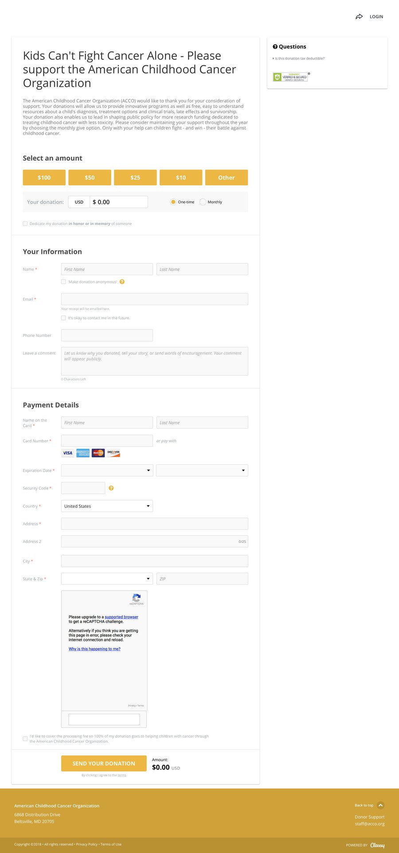Check 'Make donation anonymous' box

(x=63, y=282)
